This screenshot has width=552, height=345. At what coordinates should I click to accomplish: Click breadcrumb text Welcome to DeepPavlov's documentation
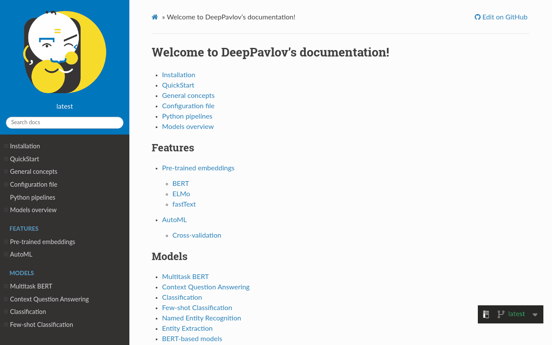tap(231, 17)
